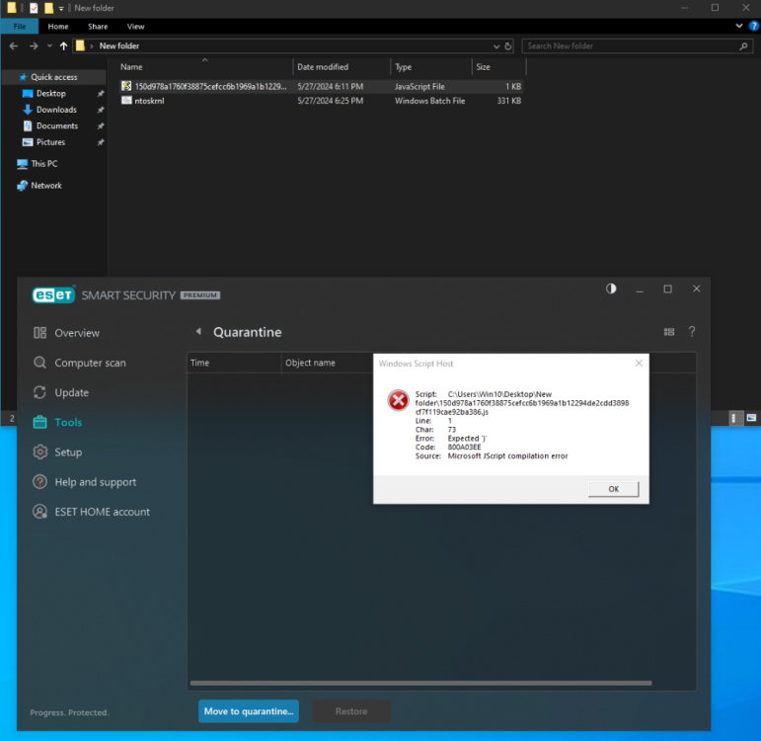This screenshot has width=761, height=741.
Task: Click new folder icon in quick access toolbar
Action: point(48,8)
